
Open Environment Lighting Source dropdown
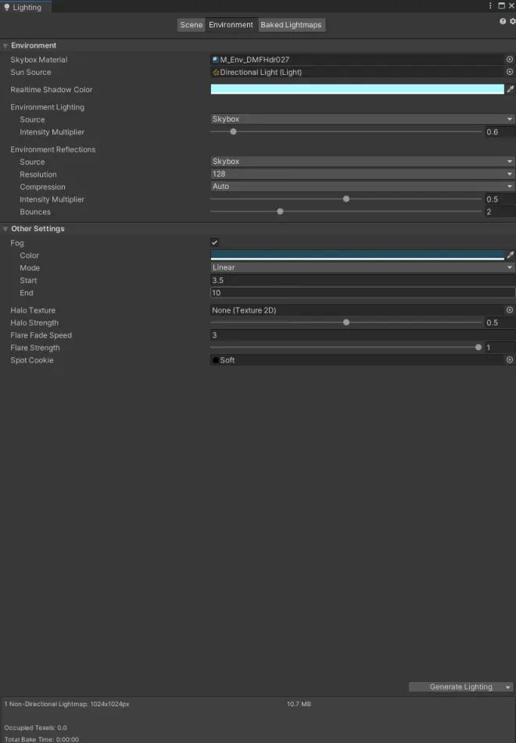coord(362,119)
